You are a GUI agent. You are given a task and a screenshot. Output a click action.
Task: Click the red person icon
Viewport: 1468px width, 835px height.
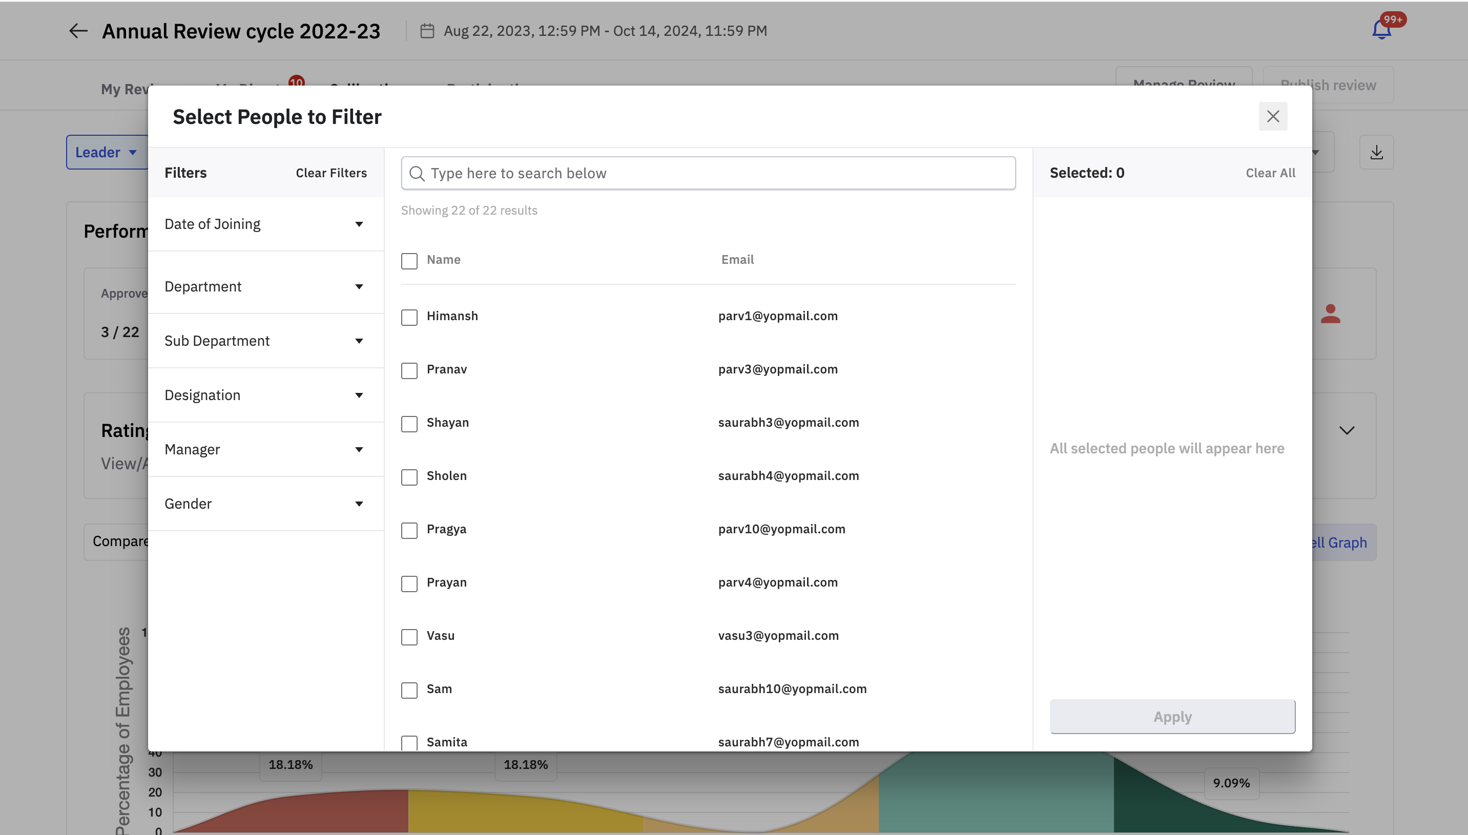point(1330,314)
